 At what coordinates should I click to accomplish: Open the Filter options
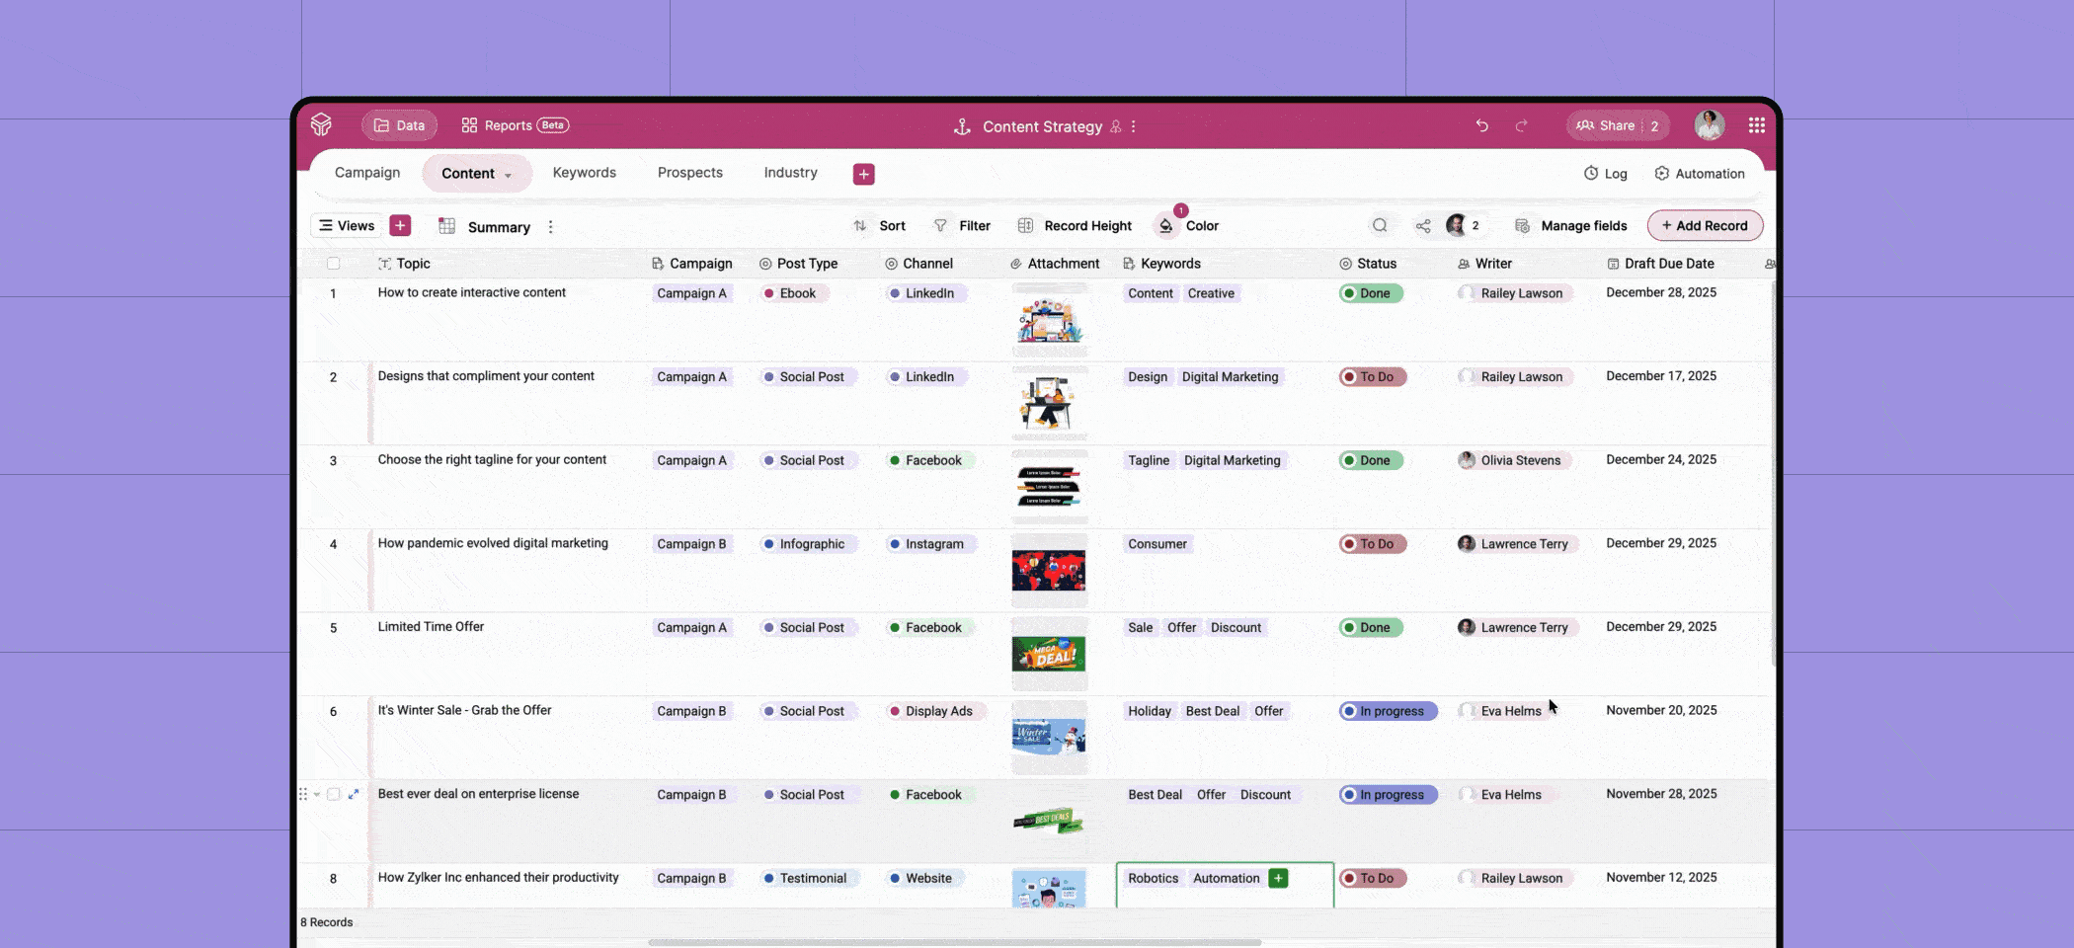pyautogui.click(x=963, y=225)
